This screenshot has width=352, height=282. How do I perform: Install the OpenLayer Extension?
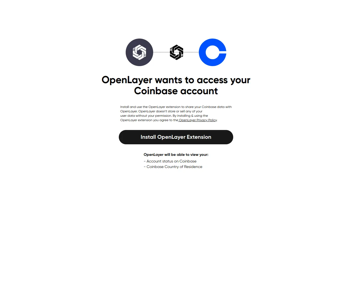[176, 137]
